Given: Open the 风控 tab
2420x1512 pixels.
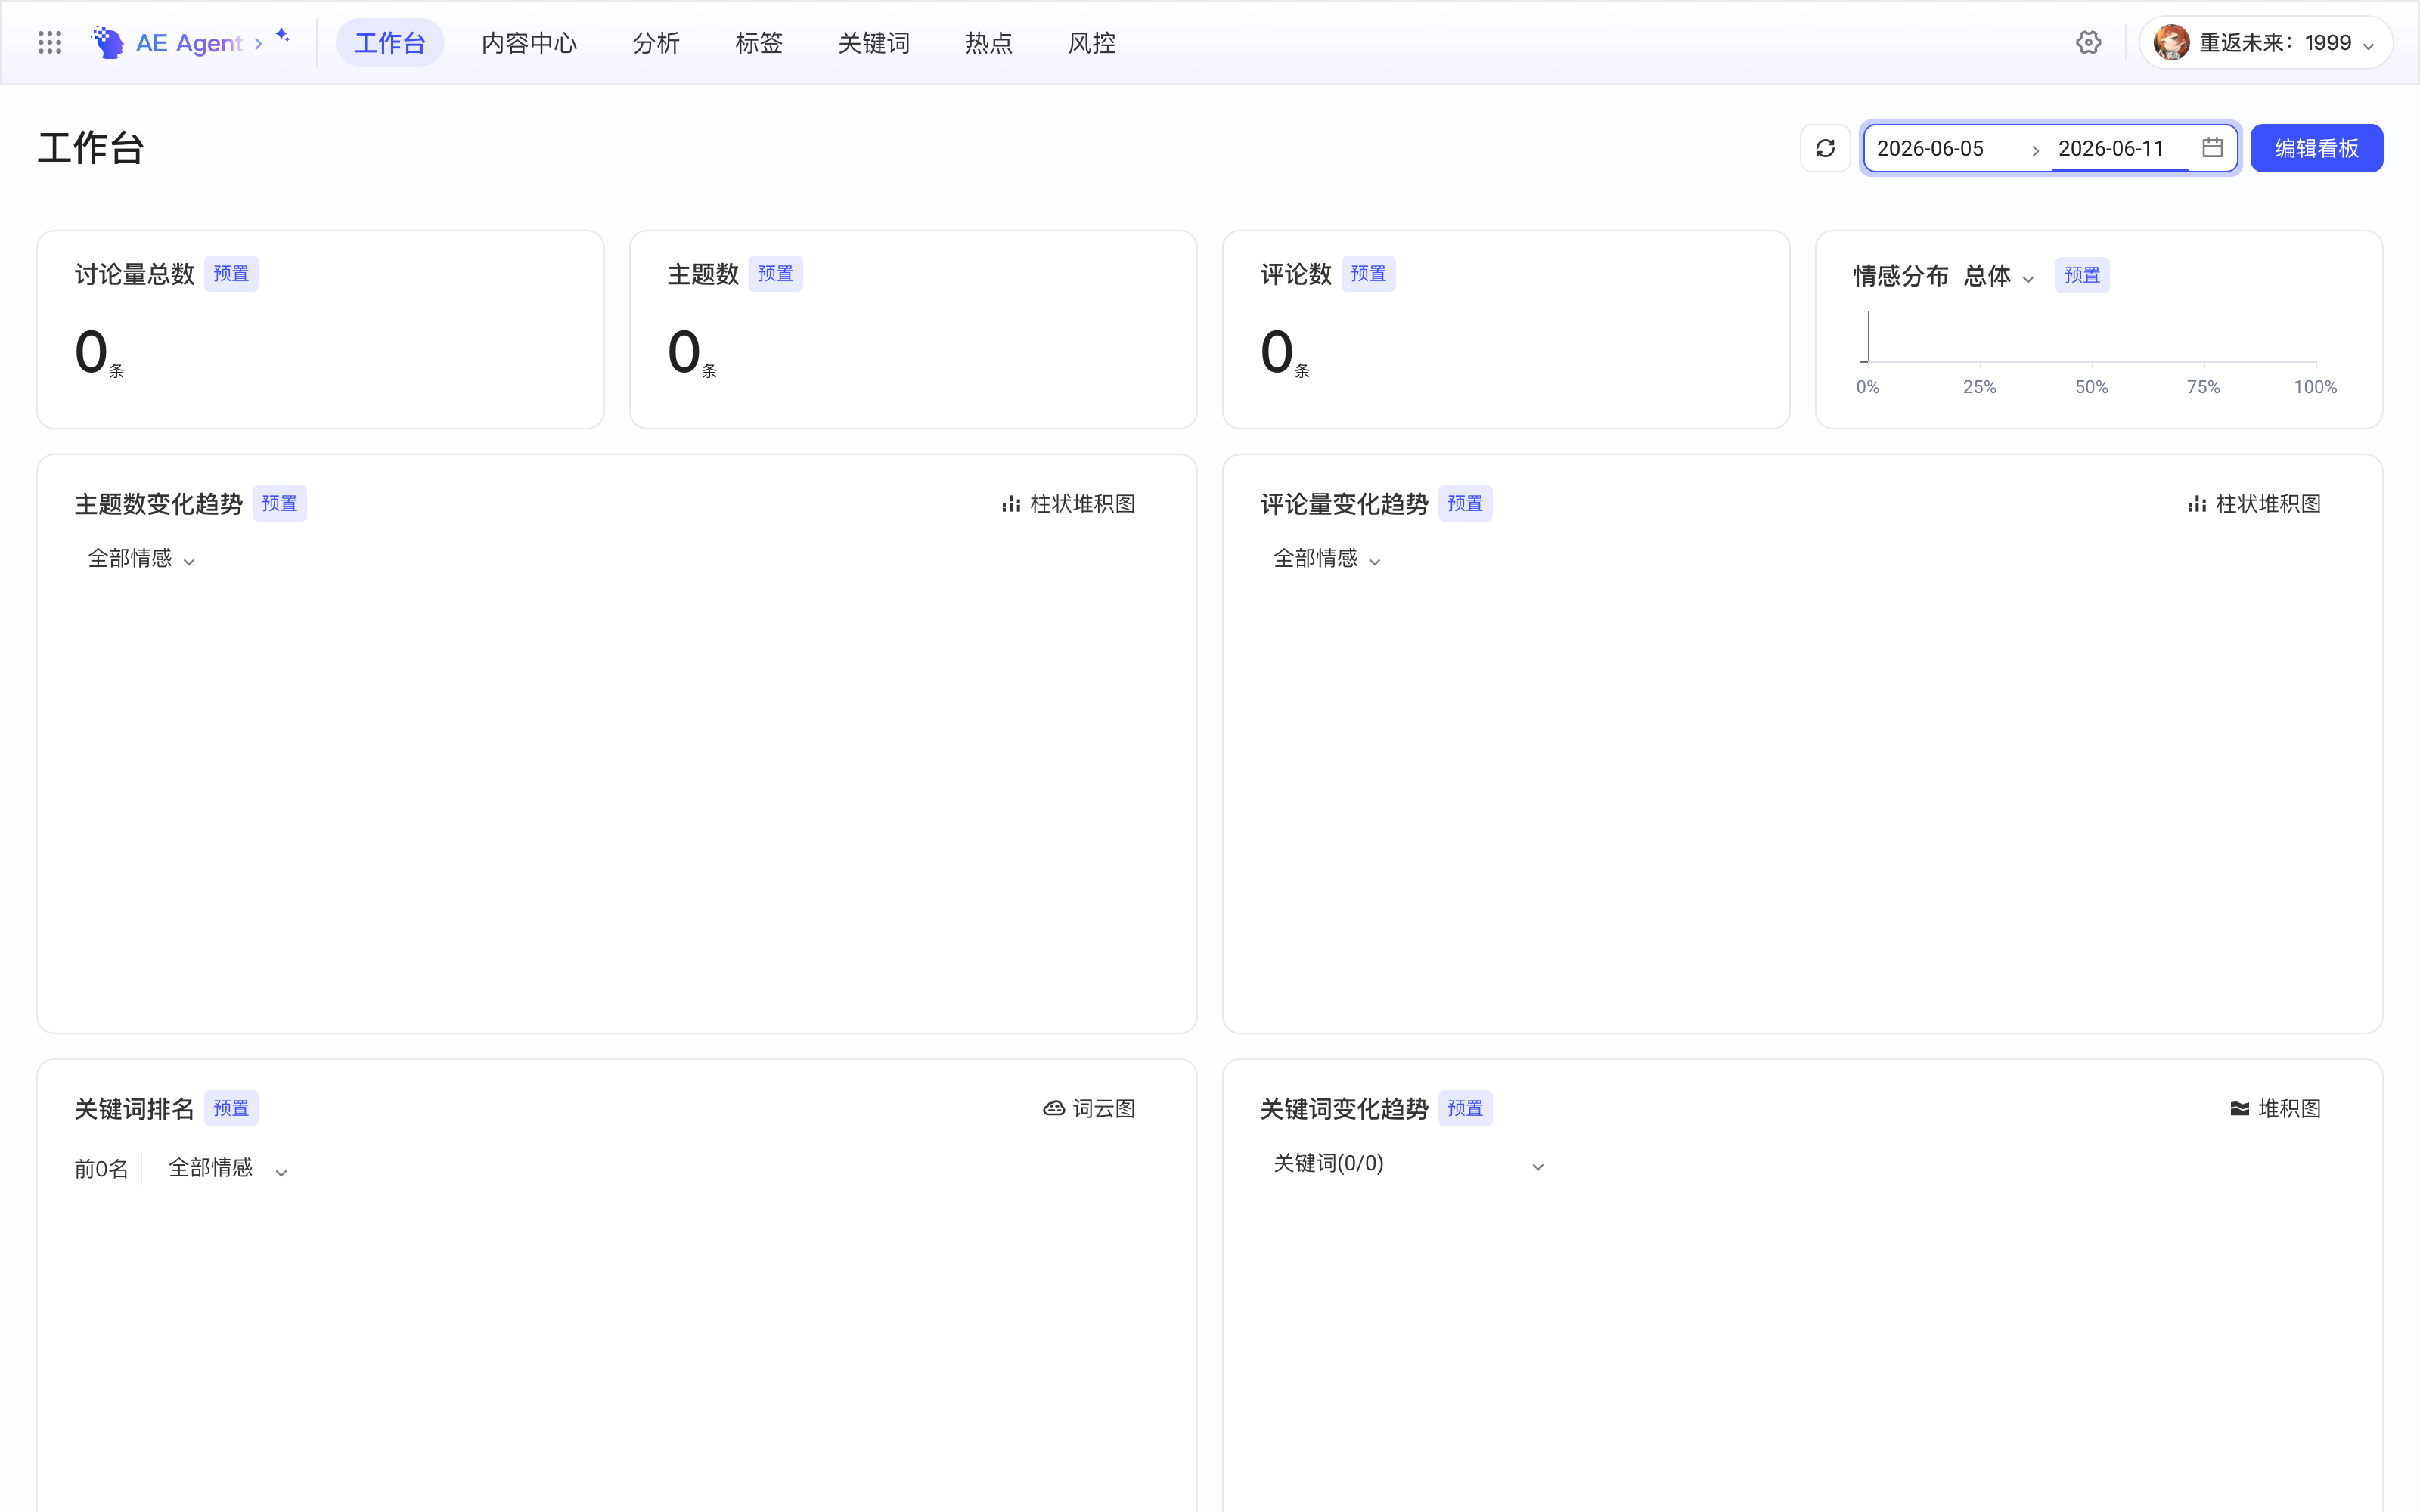Looking at the screenshot, I should pyautogui.click(x=1092, y=43).
